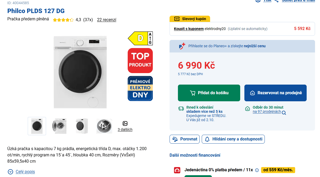The image size is (320, 177).
Task: Expand full description via Celý popis
Action: point(25,172)
